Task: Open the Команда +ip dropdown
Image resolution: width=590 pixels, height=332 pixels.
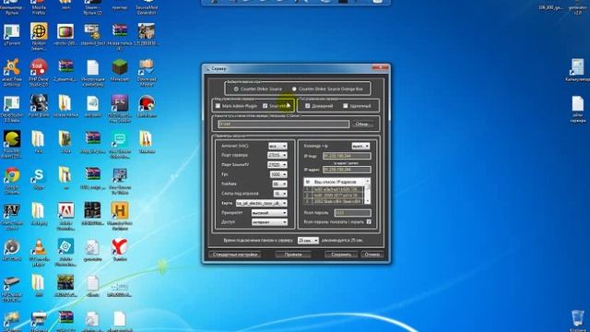Action: click(x=360, y=146)
